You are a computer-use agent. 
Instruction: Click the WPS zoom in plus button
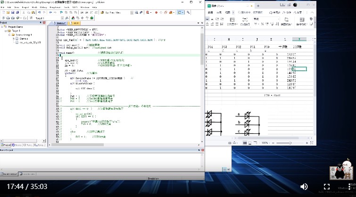click(307, 143)
